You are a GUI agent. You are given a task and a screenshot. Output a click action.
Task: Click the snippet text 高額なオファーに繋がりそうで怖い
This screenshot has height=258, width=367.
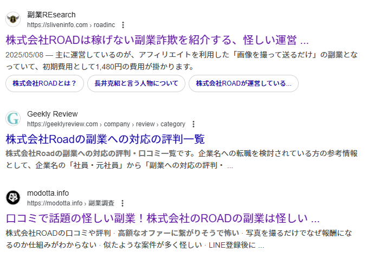(178, 233)
